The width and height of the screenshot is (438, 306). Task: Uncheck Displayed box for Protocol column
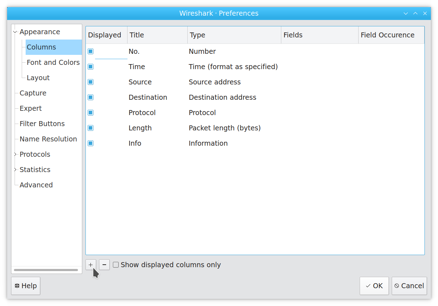point(90,113)
